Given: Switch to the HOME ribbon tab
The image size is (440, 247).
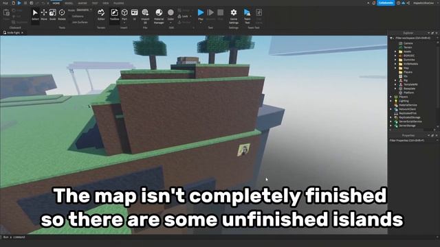Looking at the screenshot, I should (56, 3).
